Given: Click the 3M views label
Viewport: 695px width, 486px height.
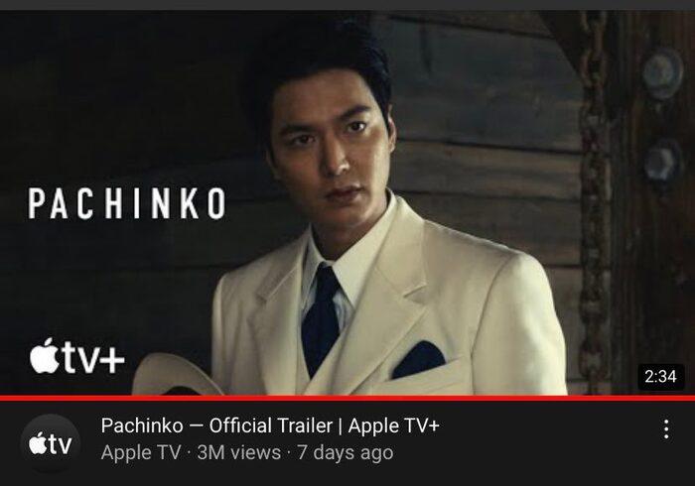Looking at the screenshot, I should [239, 453].
